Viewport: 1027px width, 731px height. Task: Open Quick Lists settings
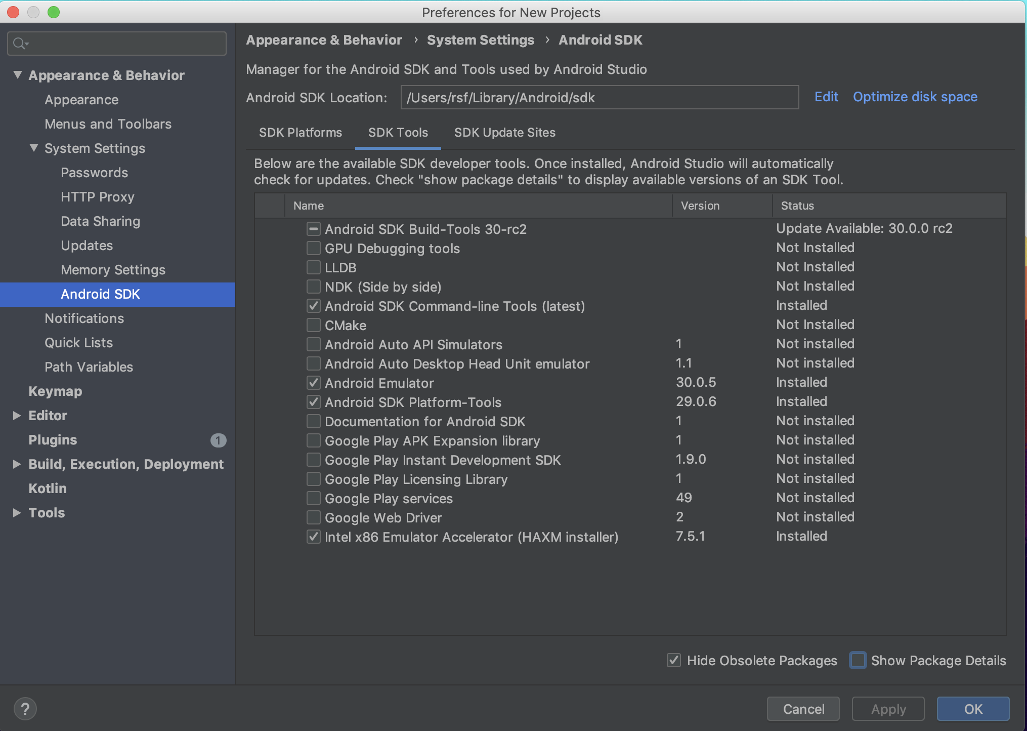coord(117,343)
